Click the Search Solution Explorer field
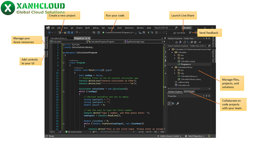 click(x=189, y=46)
